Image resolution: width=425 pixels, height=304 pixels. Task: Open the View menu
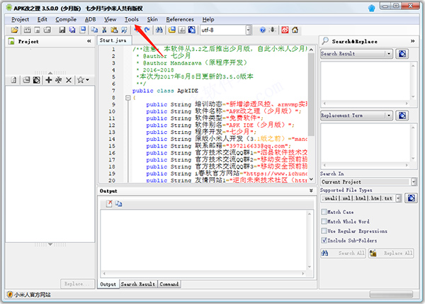point(110,19)
